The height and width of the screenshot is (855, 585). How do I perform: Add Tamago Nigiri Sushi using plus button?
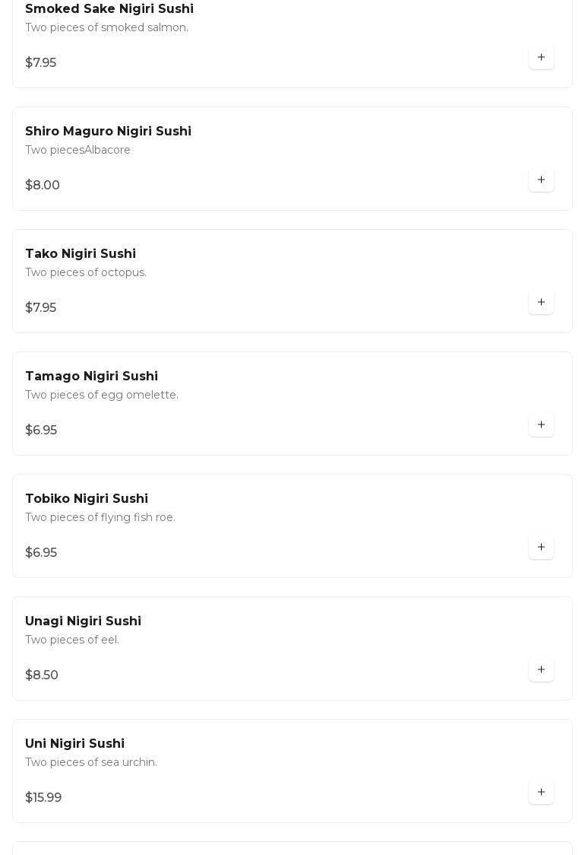pyautogui.click(x=541, y=425)
